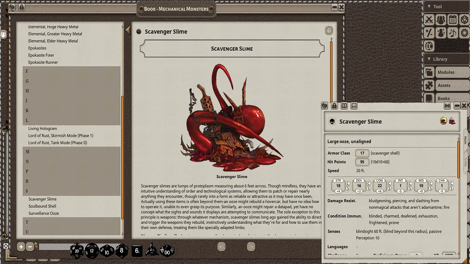Open Lord of Rust, Tank Mode (Phase II)
The height and width of the screenshot is (264, 470).
click(x=58, y=143)
